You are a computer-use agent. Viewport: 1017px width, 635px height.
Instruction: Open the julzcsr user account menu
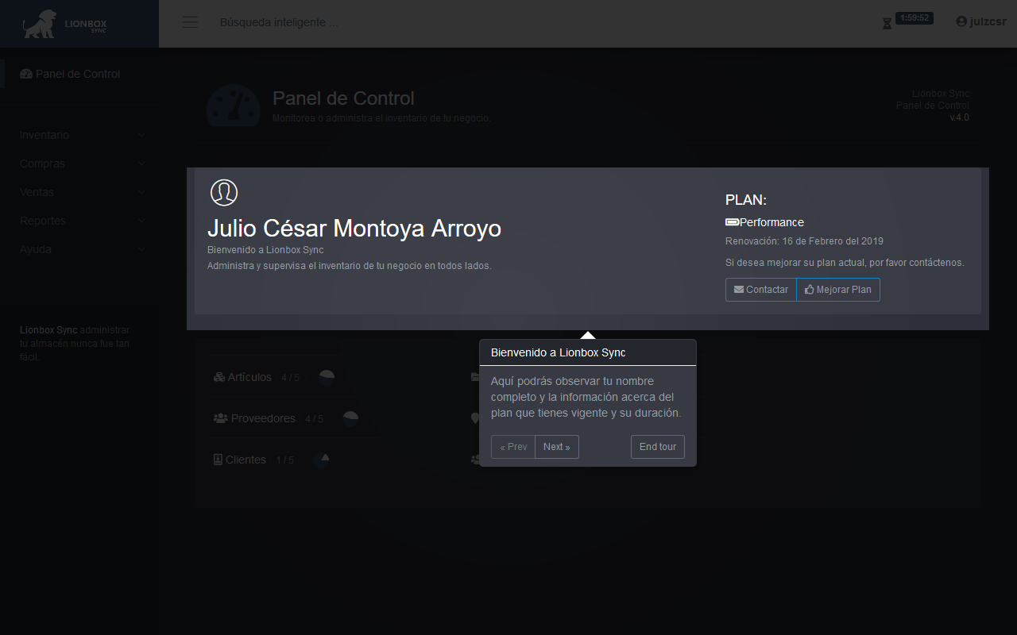tap(981, 22)
